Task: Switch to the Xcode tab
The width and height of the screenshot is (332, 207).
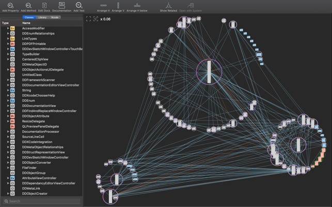Action: [55, 18]
